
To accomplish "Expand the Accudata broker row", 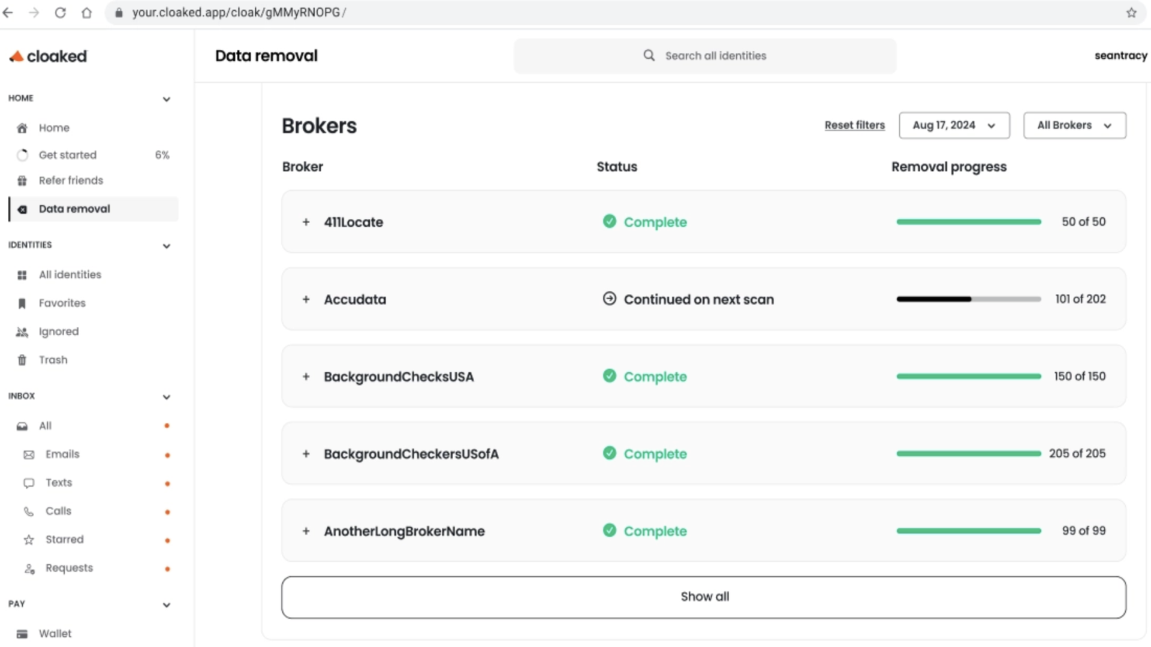I will 306,299.
